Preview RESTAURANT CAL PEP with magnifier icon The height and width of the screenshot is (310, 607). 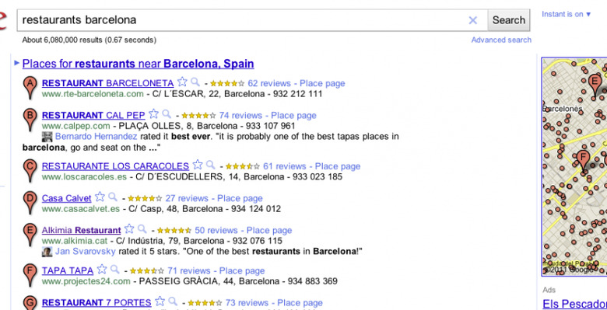coord(167,113)
